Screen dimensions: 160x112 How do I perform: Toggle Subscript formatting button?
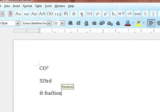click(110, 23)
